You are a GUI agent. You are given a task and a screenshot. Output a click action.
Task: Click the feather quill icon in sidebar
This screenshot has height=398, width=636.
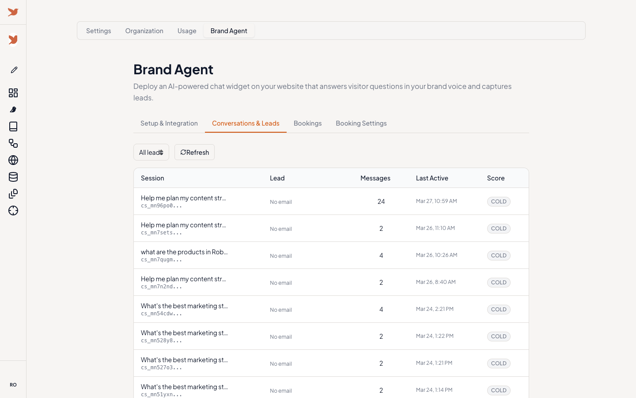click(x=13, y=110)
